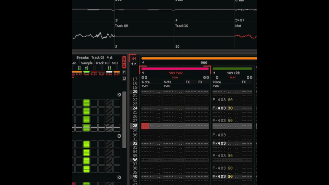Screen dimensions: 329x185
Task: Collapse the 909 Kick track arrow
Action: pos(214,73)
